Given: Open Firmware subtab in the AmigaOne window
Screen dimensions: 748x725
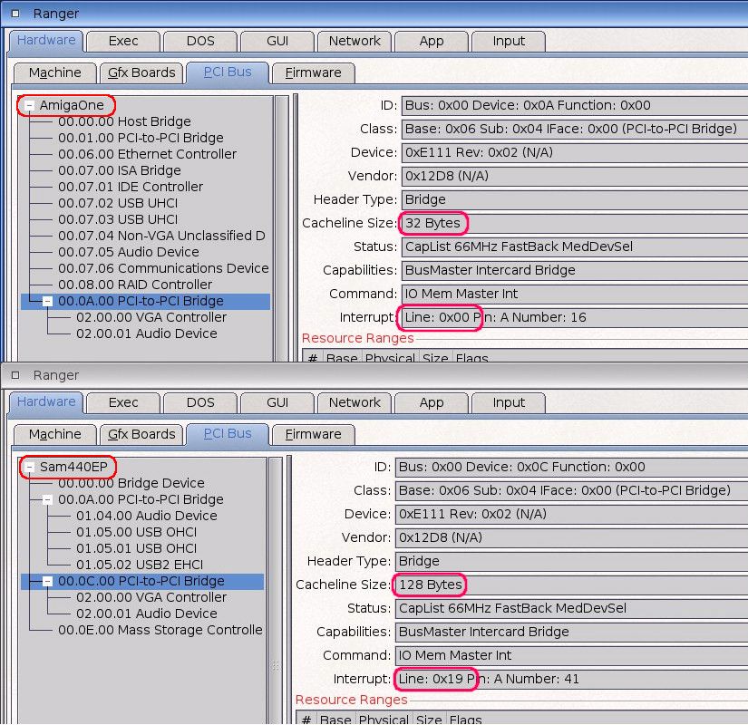Looking at the screenshot, I should 314,73.
